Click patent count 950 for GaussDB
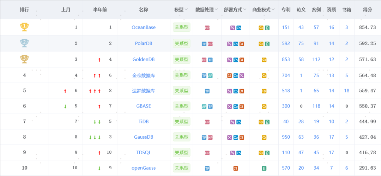The height and width of the screenshot is (176, 381). [x=286, y=137]
